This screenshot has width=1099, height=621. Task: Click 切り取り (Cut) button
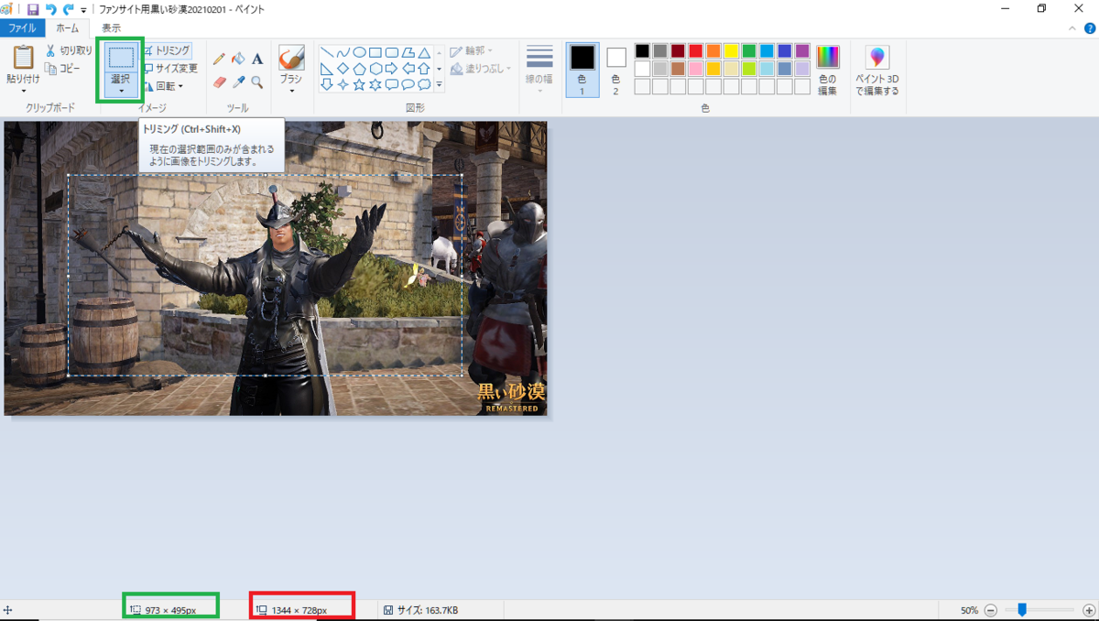tap(69, 51)
